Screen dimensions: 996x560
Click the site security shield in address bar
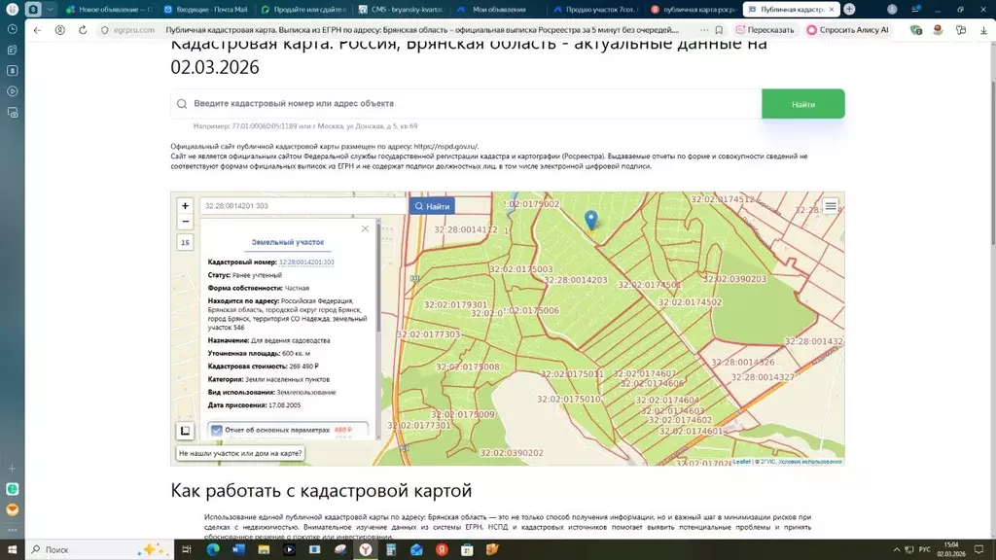coord(103,30)
